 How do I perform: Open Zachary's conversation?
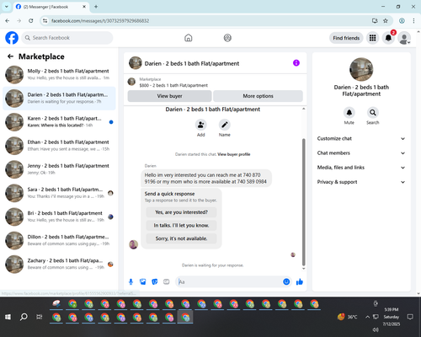point(59,264)
